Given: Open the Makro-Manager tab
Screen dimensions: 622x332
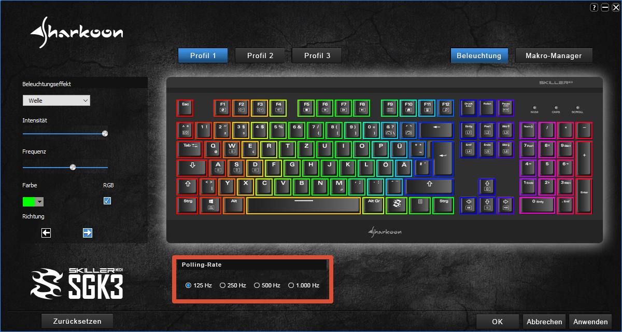Looking at the screenshot, I should tap(554, 56).
